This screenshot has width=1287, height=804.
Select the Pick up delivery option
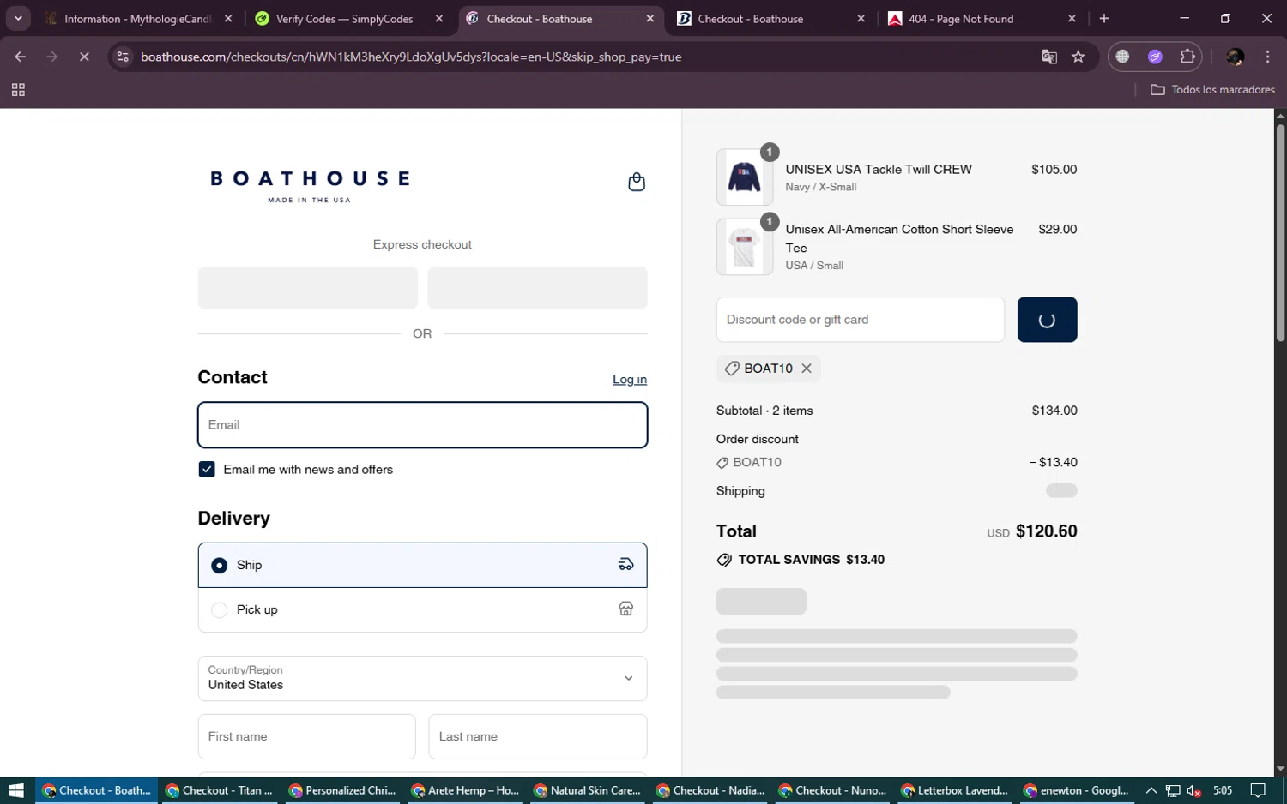click(x=422, y=610)
